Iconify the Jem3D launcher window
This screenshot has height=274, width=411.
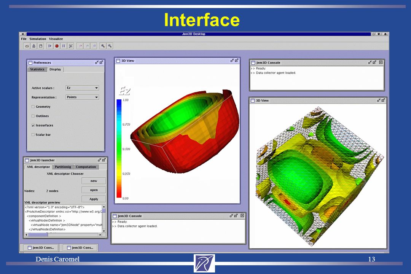(x=99, y=160)
